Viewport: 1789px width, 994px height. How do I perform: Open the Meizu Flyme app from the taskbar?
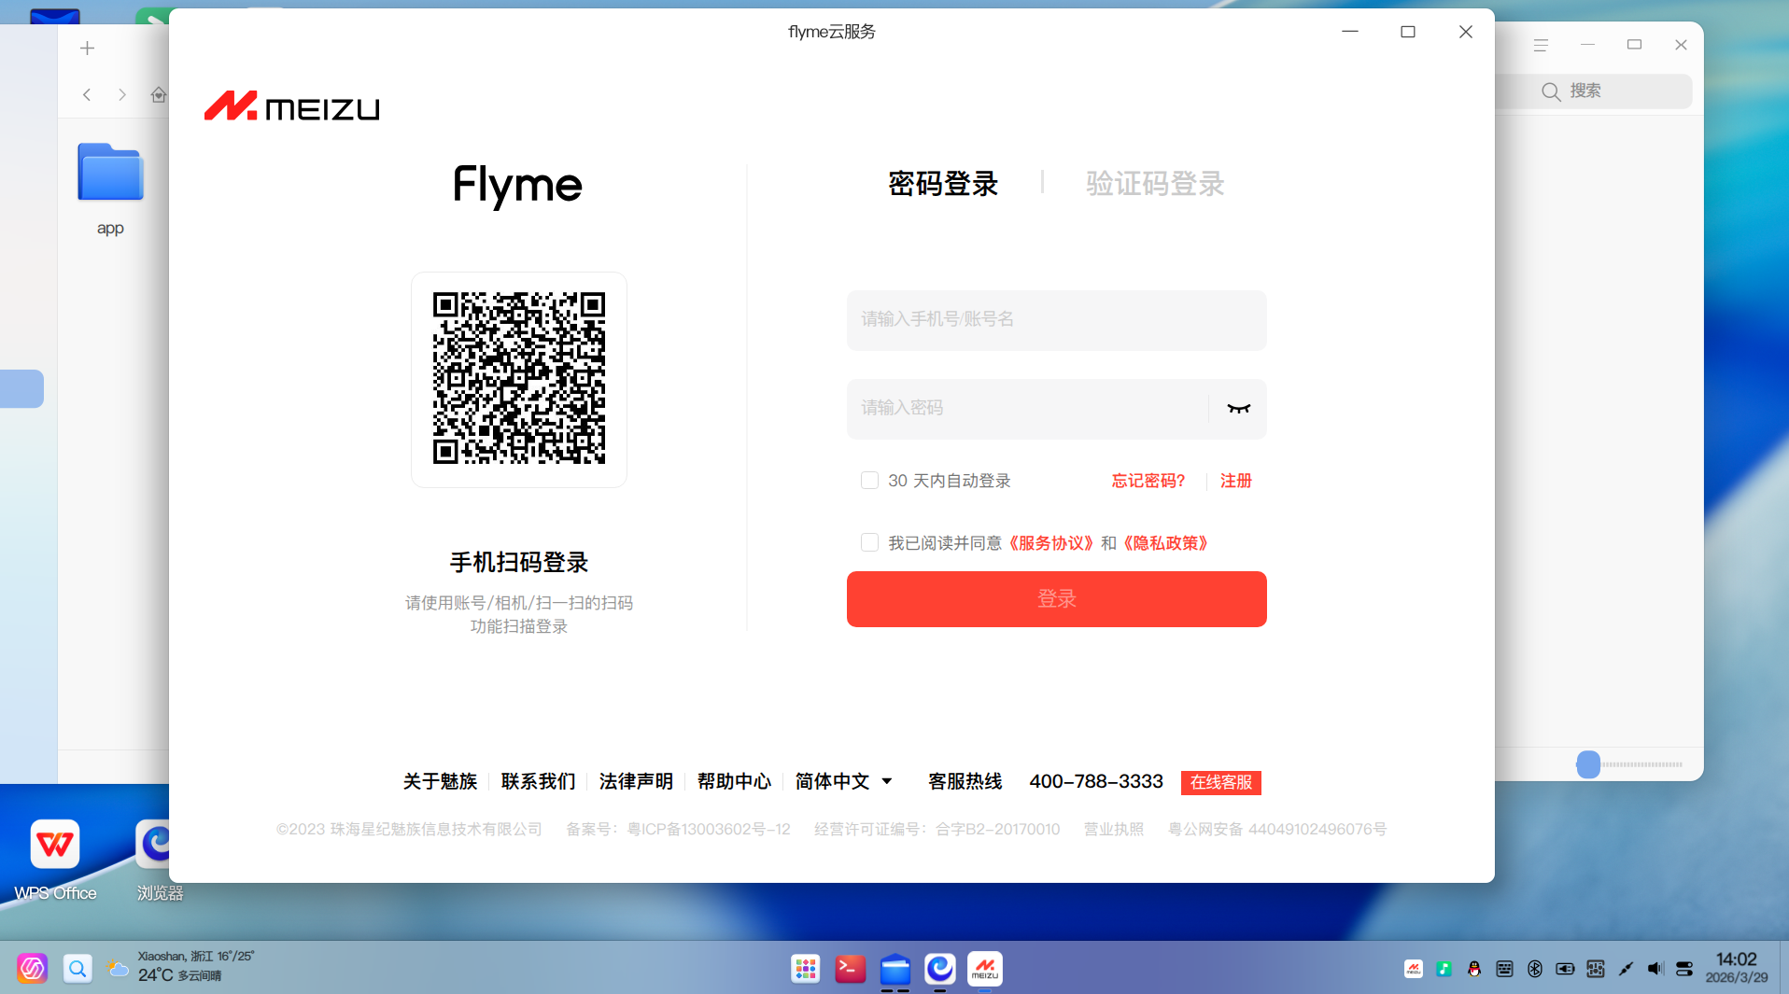pyautogui.click(x=985, y=969)
